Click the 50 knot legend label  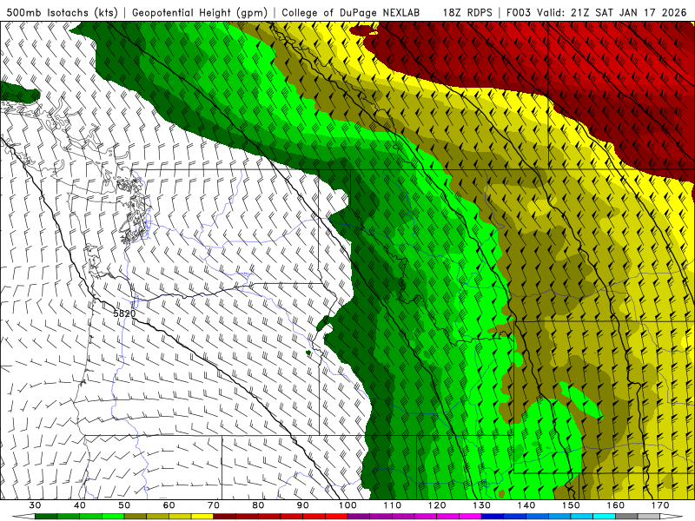pos(124,505)
